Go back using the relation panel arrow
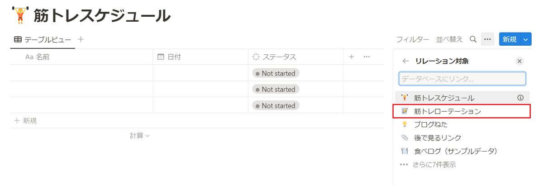Screen dimensions: 543x185 (x=406, y=61)
